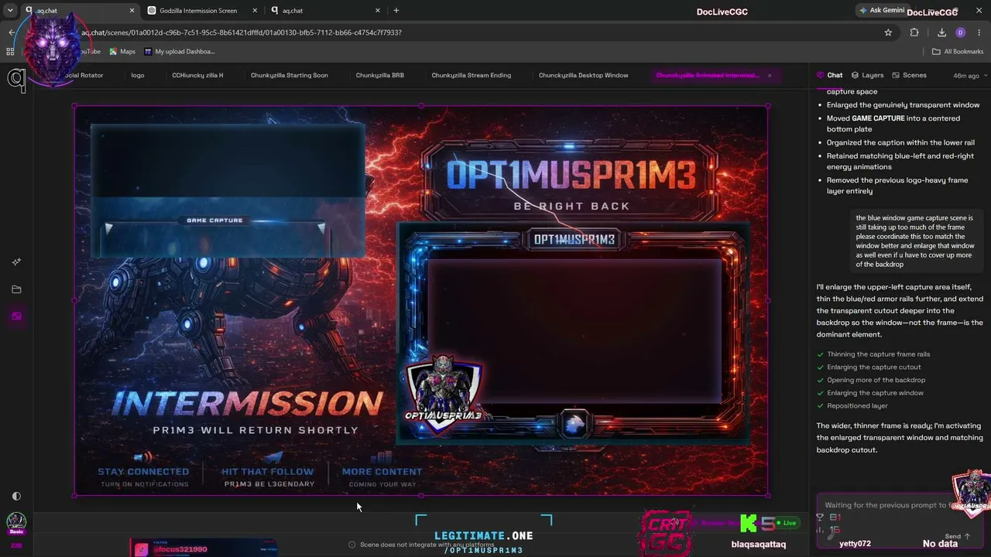Close the Godzilla Intermission Screen browser tab
This screenshot has width=991, height=557.
click(255, 11)
